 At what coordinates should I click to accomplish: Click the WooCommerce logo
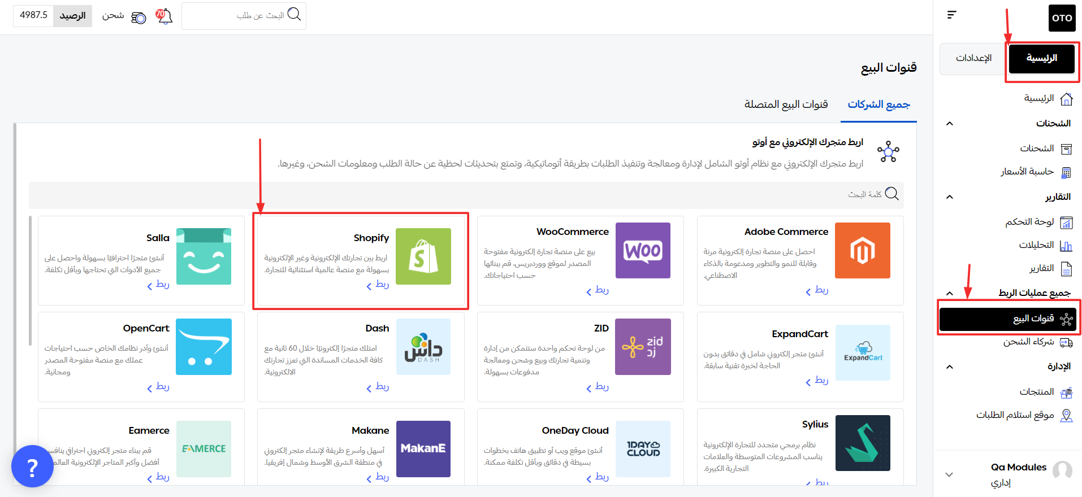click(643, 250)
